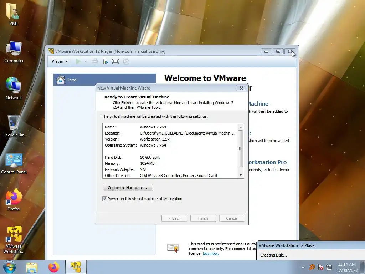Click the '60 GB, Split' hard disk value
365x274 pixels.
point(150,157)
